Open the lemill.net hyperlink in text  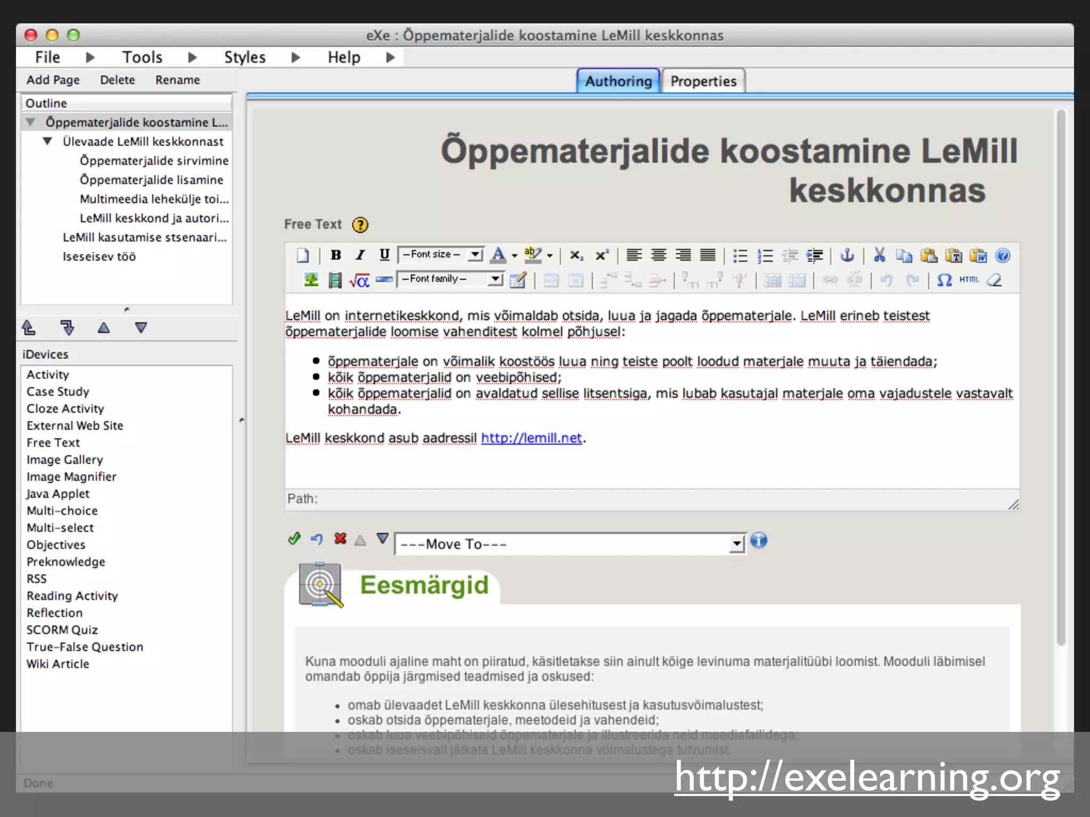[x=531, y=438]
